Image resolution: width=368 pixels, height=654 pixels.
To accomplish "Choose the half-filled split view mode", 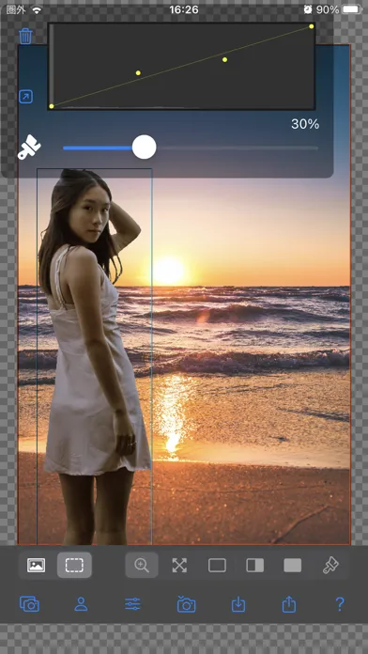I will [x=255, y=566].
